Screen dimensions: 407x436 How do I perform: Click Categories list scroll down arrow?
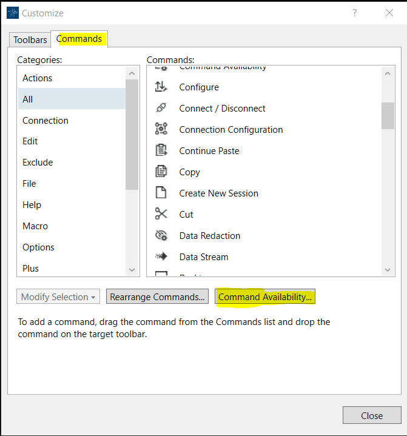(132, 269)
